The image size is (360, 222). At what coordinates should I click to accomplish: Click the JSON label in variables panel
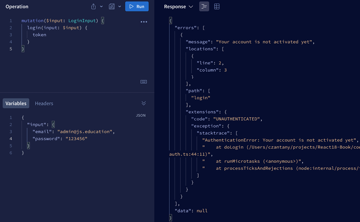coord(141,115)
